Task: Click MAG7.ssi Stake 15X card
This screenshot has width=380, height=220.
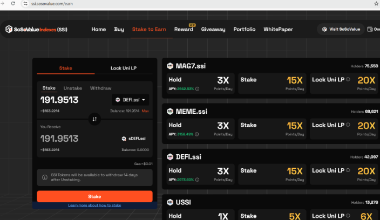Action: [x=272, y=84]
